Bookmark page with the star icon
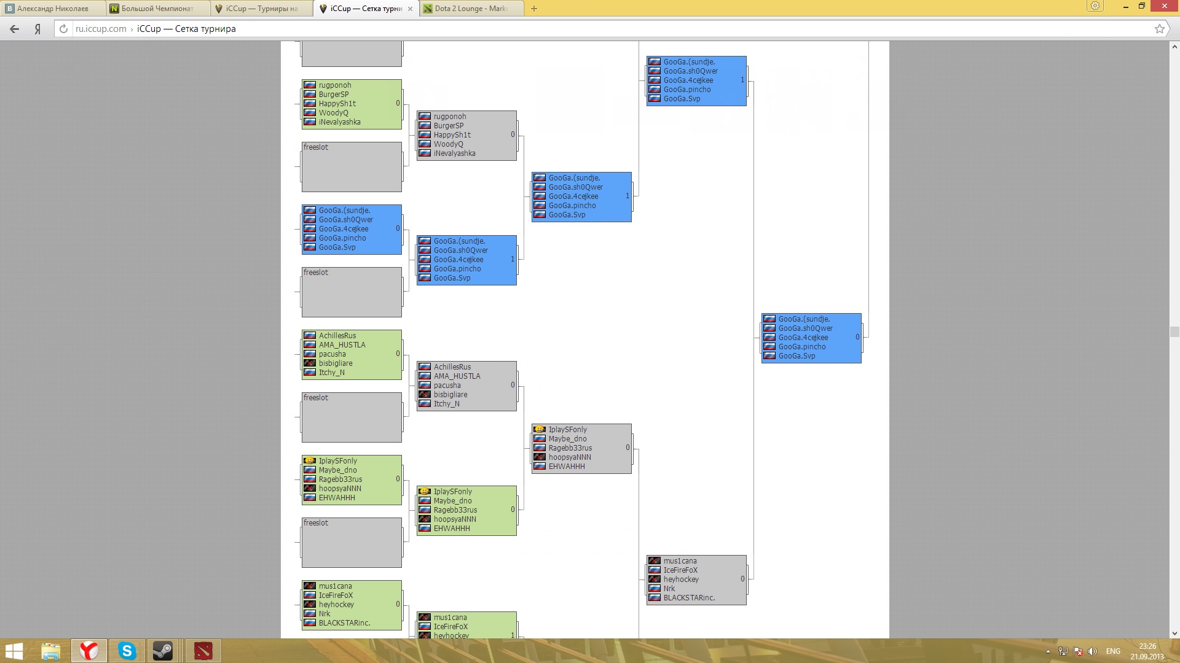This screenshot has height=663, width=1180. 1160,29
